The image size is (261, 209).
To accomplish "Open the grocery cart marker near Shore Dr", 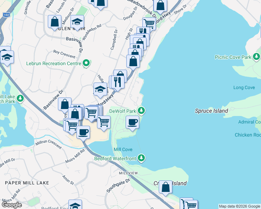I will (x=149, y=24).
